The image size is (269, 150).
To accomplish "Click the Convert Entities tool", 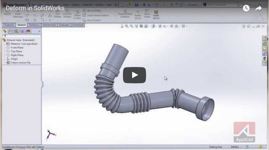I will coord(67,14).
